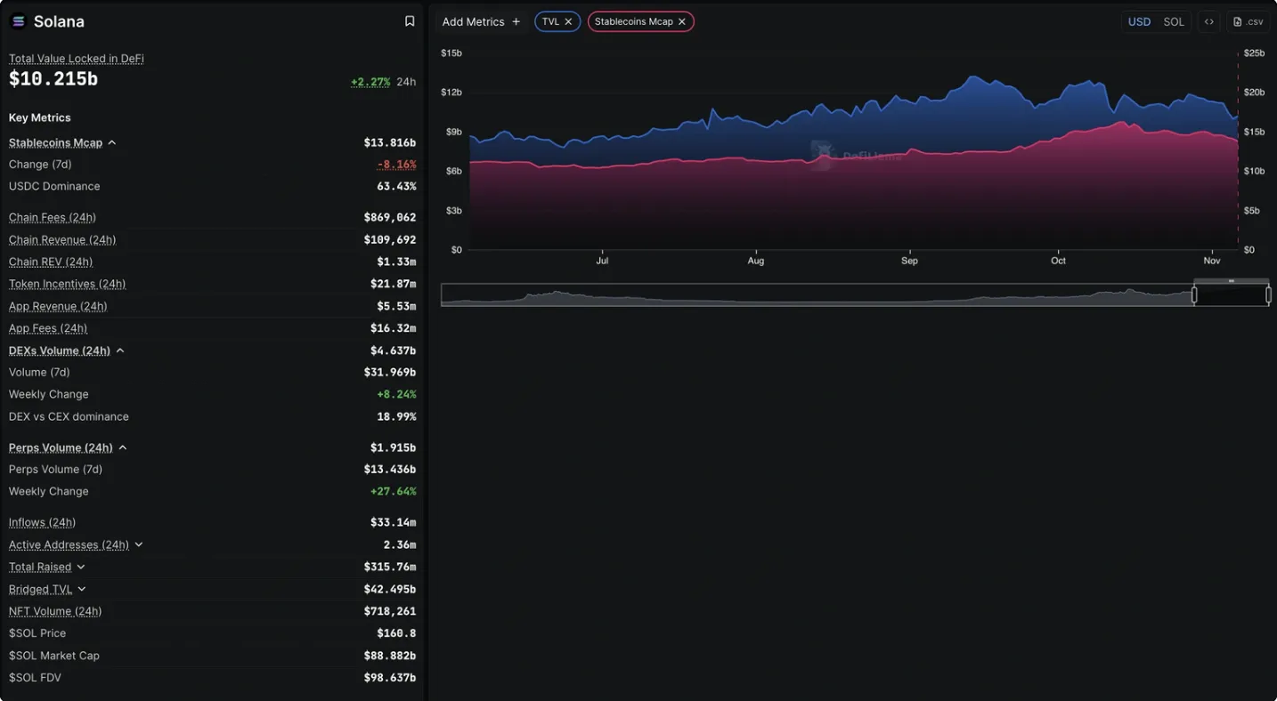Open the Total Value Locked in DeFi tooltip
1277x701 pixels.
[76, 58]
